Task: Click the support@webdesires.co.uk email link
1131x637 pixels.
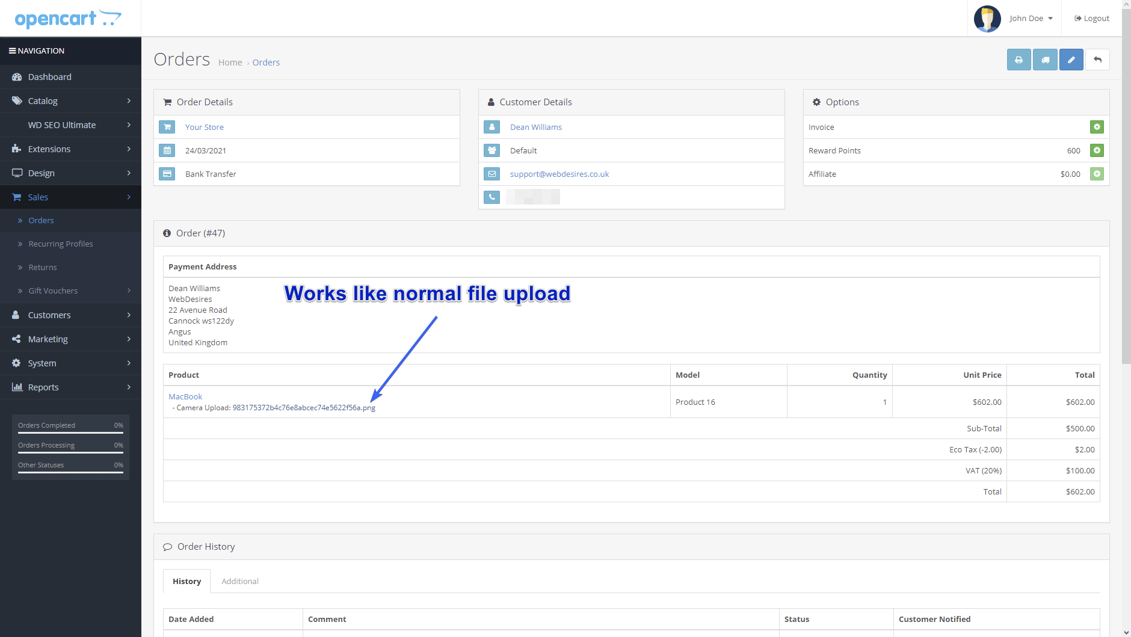Action: pos(559,174)
